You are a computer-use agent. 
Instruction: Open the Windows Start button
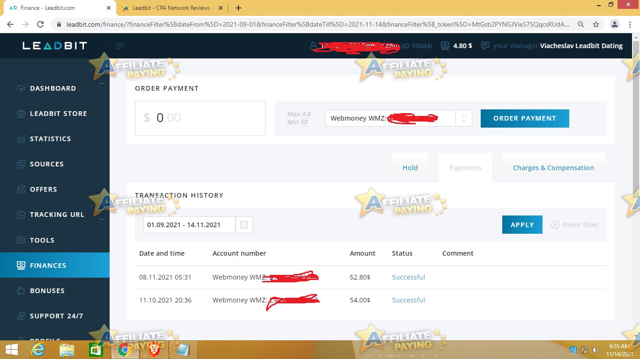click(11, 350)
